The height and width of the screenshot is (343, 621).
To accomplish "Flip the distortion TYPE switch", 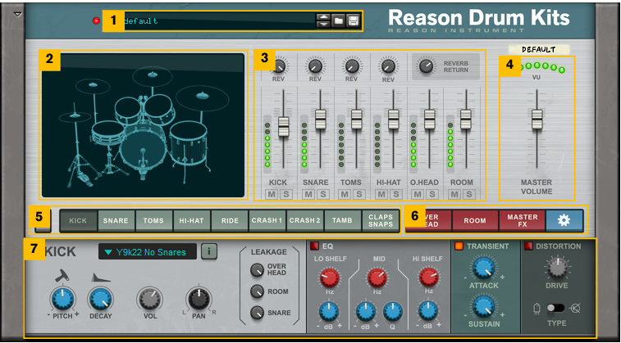I will pyautogui.click(x=556, y=309).
